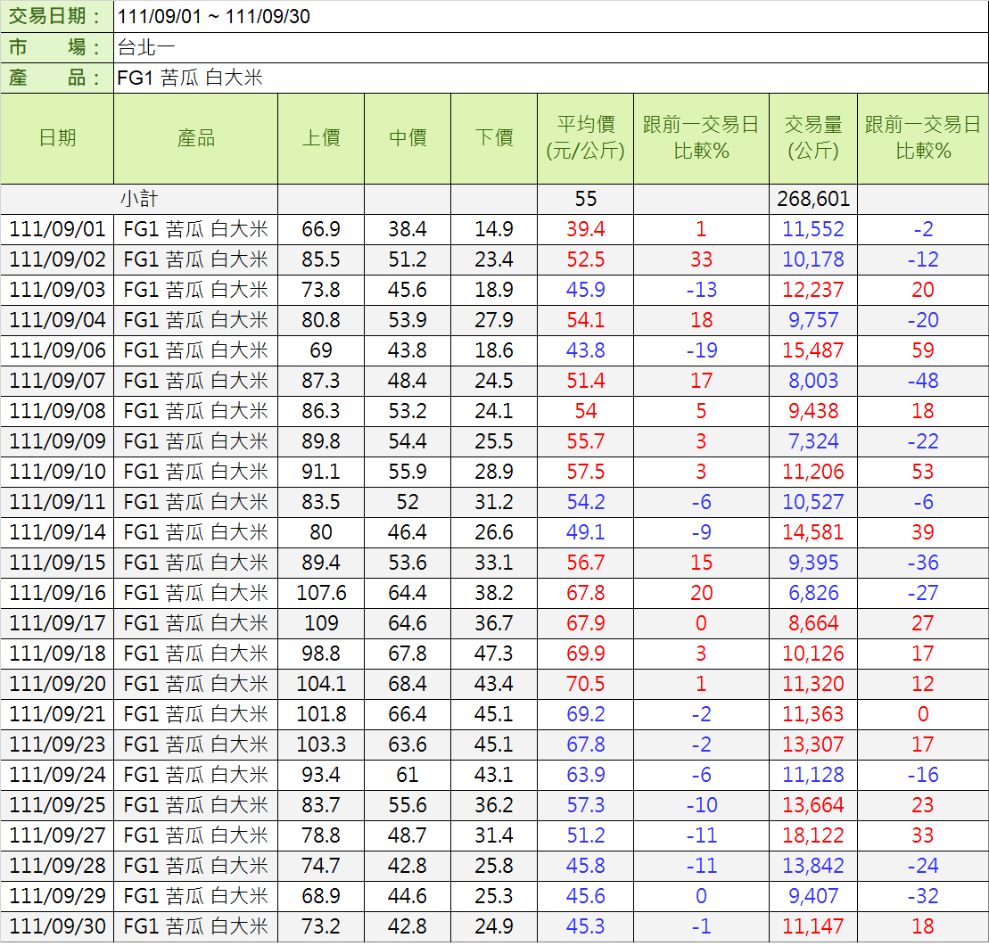The image size is (989, 946).
Task: Select the total volume cell 268,601
Action: [812, 199]
